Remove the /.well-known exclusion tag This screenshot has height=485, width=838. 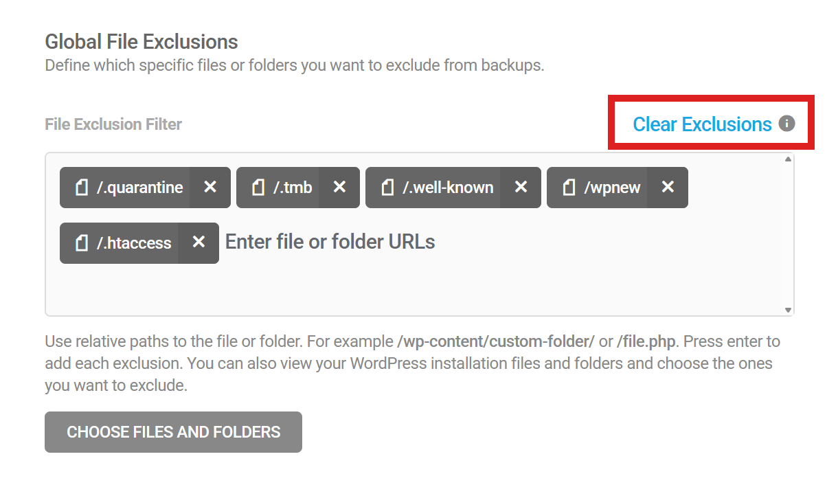coord(521,187)
